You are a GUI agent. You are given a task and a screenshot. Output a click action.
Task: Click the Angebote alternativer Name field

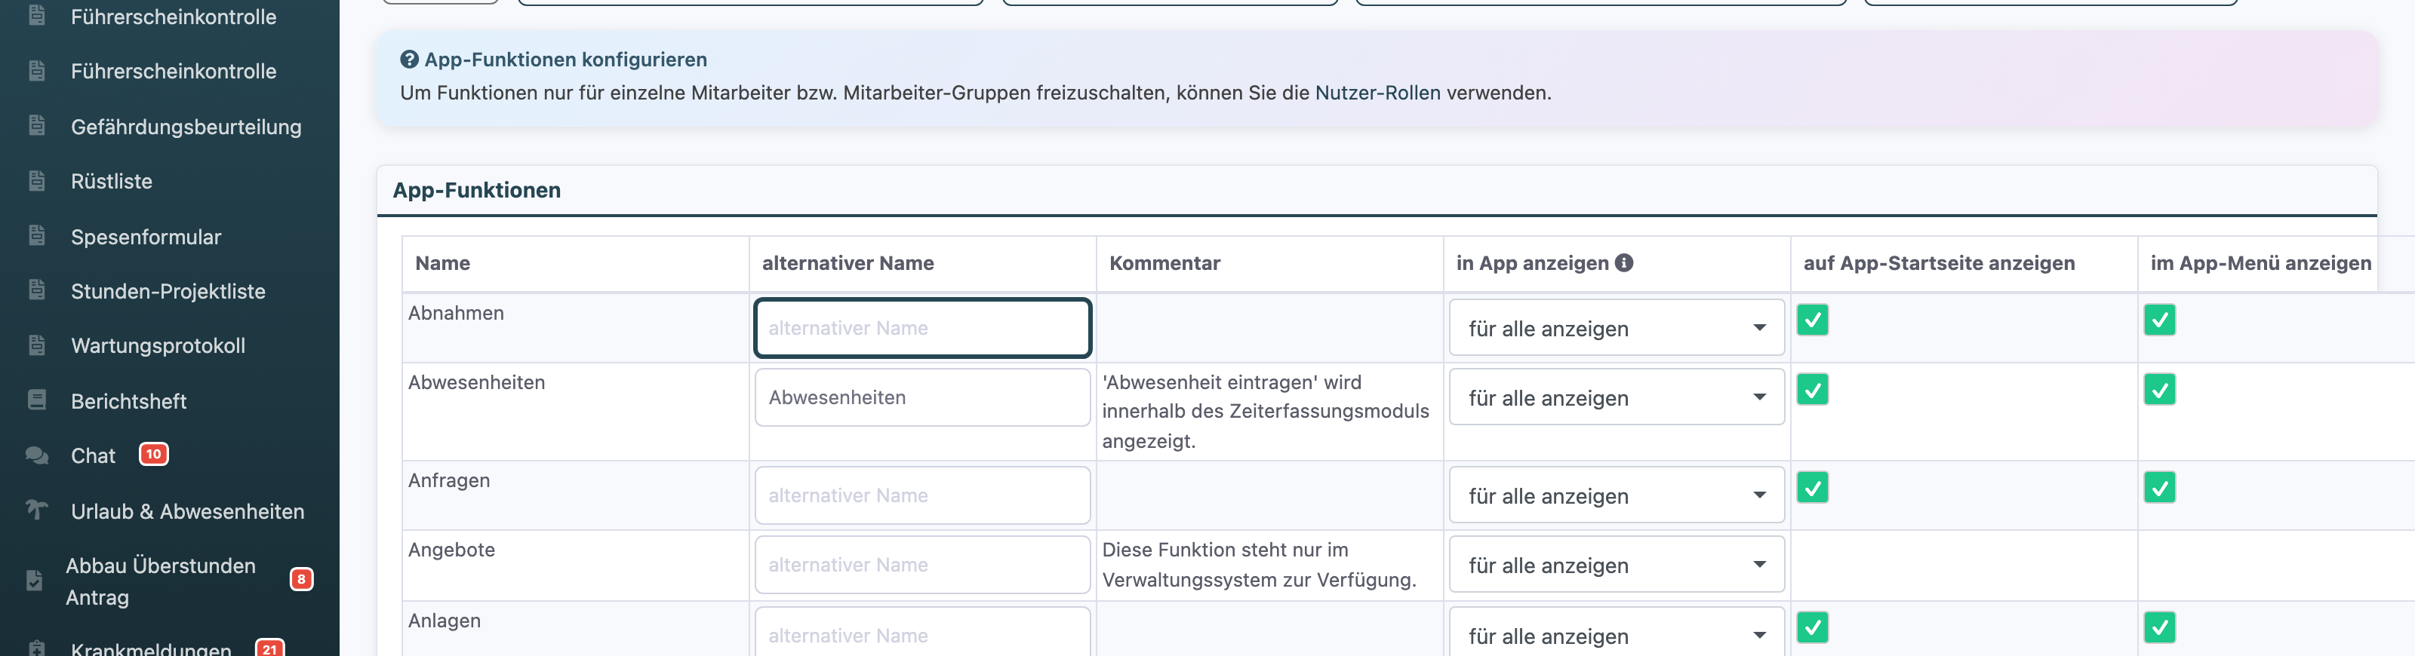(x=922, y=564)
